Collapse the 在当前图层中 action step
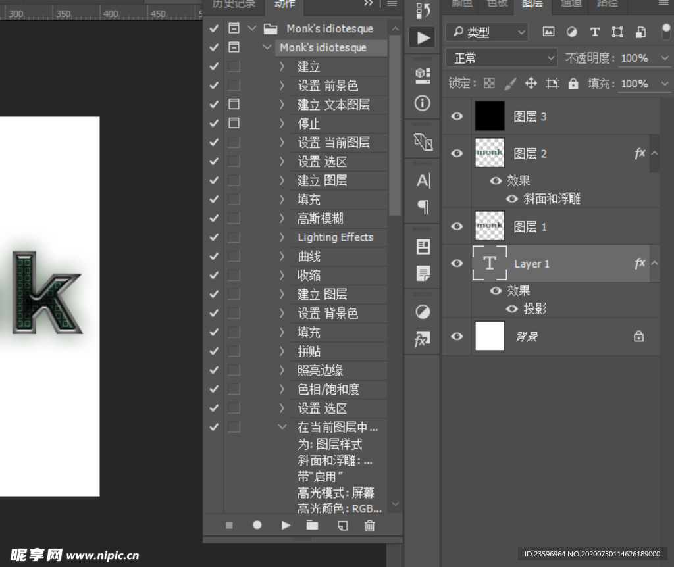This screenshot has height=567, width=674. coord(282,426)
